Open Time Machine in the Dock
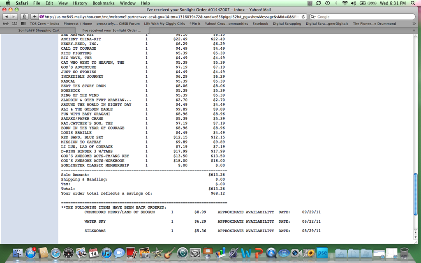Image resolution: width=421 pixels, height=263 pixels. click(x=183, y=253)
